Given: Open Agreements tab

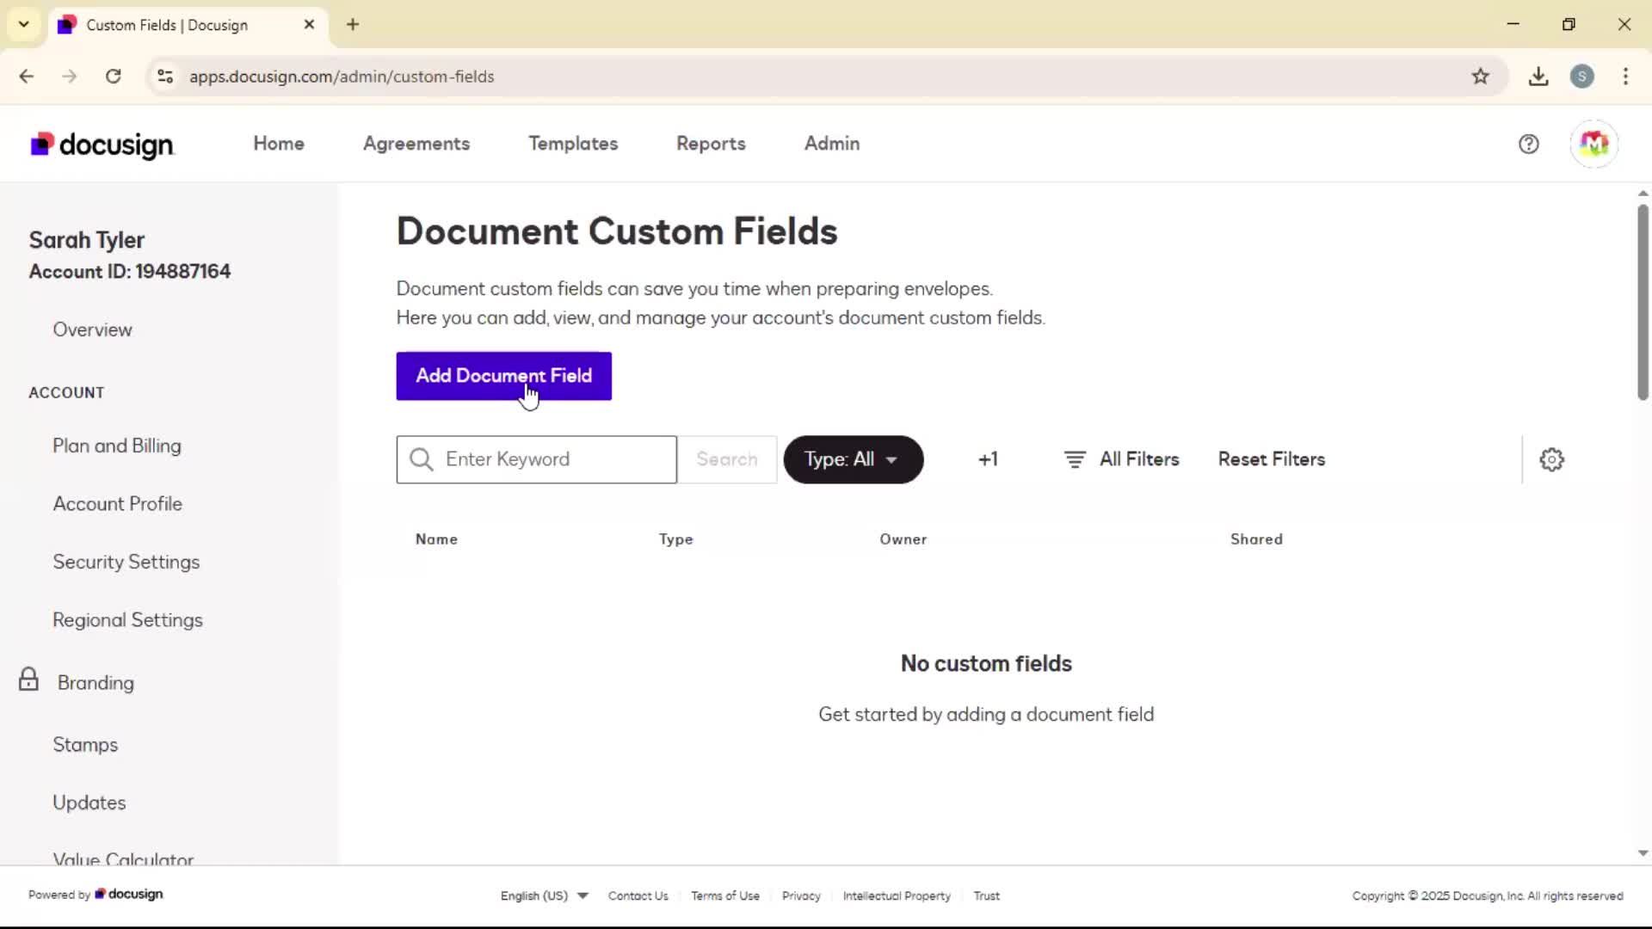Looking at the screenshot, I should click(x=416, y=144).
